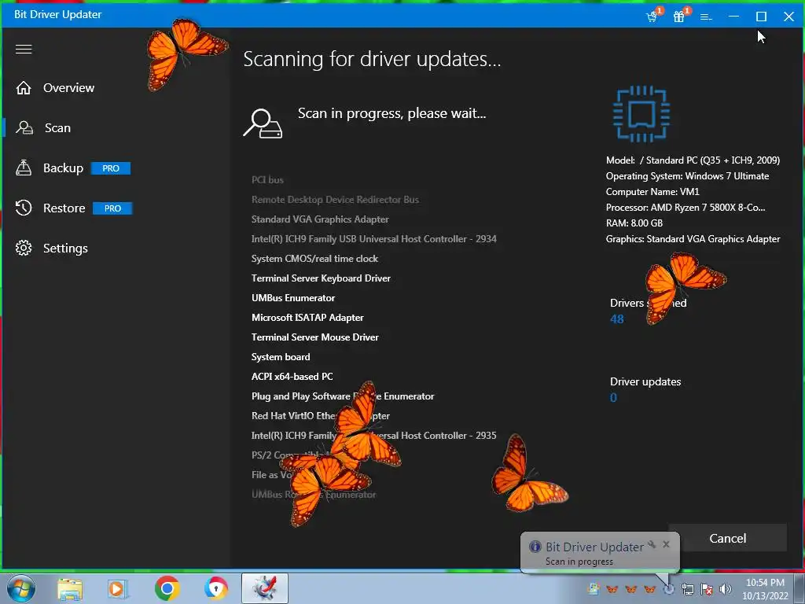Go to Overview page

point(69,88)
